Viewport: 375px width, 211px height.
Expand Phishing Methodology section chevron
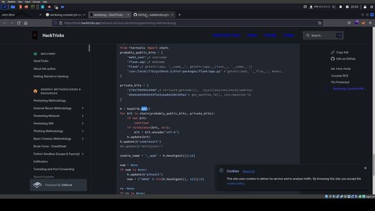(83, 131)
